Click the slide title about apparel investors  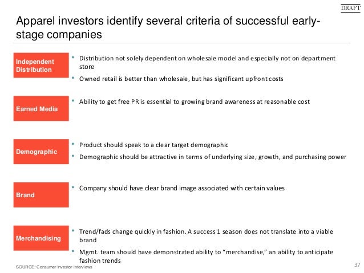coord(168,27)
